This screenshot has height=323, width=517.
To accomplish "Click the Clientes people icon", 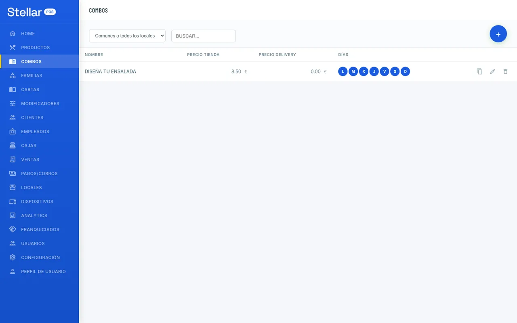I will tap(13, 117).
